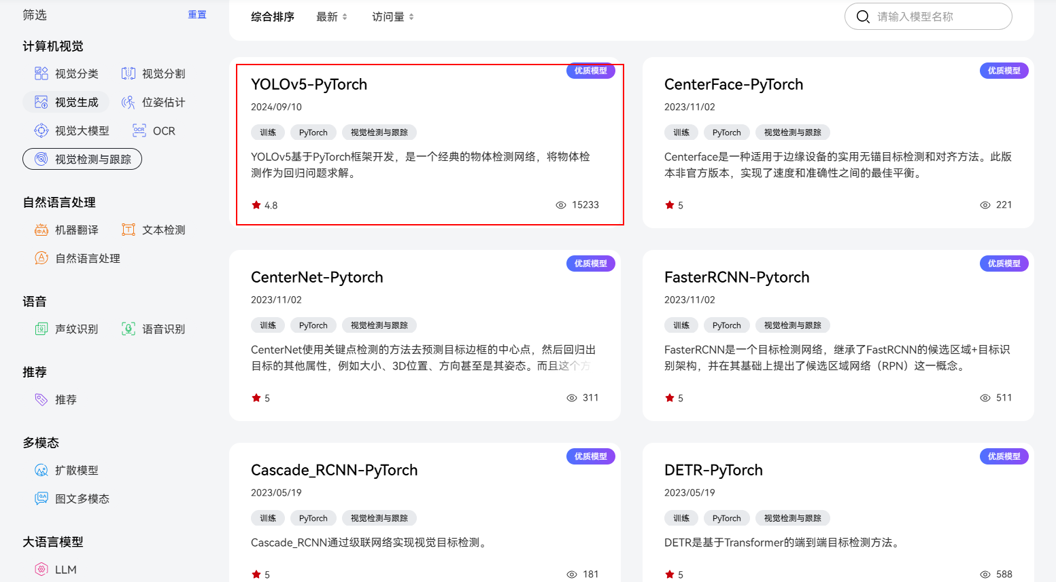Click the 图文多模态 category icon
1056x582 pixels.
tap(41, 498)
